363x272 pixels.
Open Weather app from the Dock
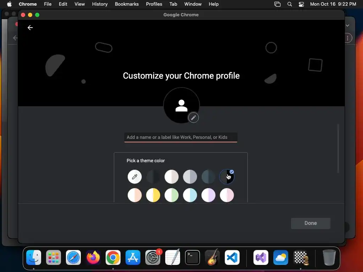[281, 257]
